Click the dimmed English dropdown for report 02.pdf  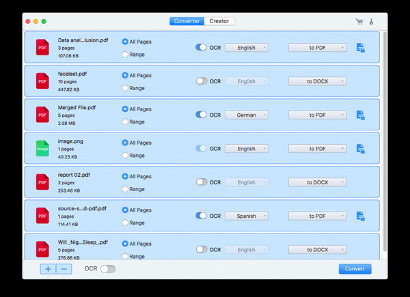247,182
